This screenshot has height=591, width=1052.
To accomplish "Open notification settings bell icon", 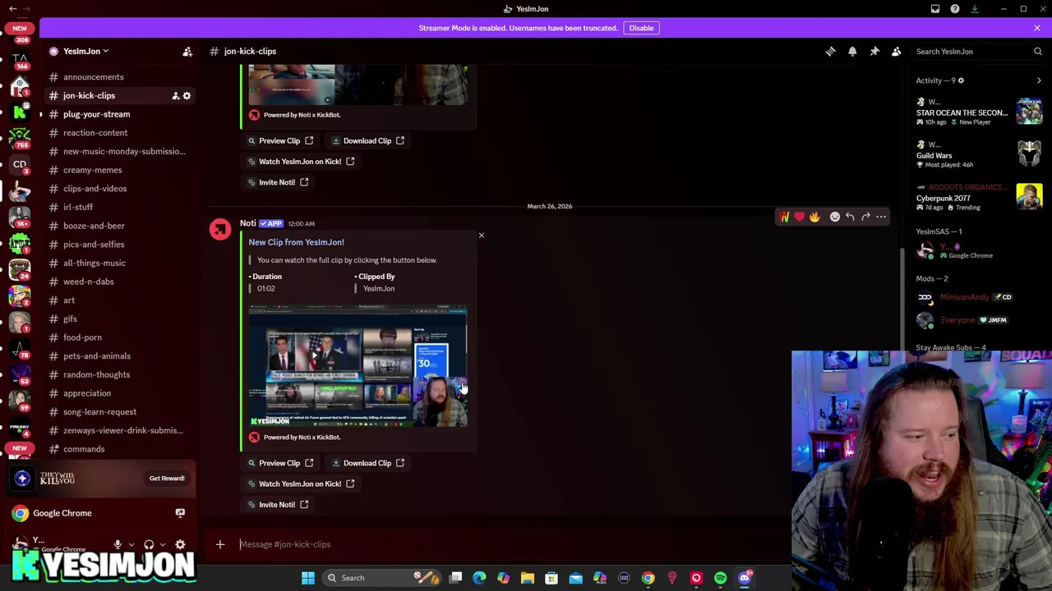I will pos(852,51).
